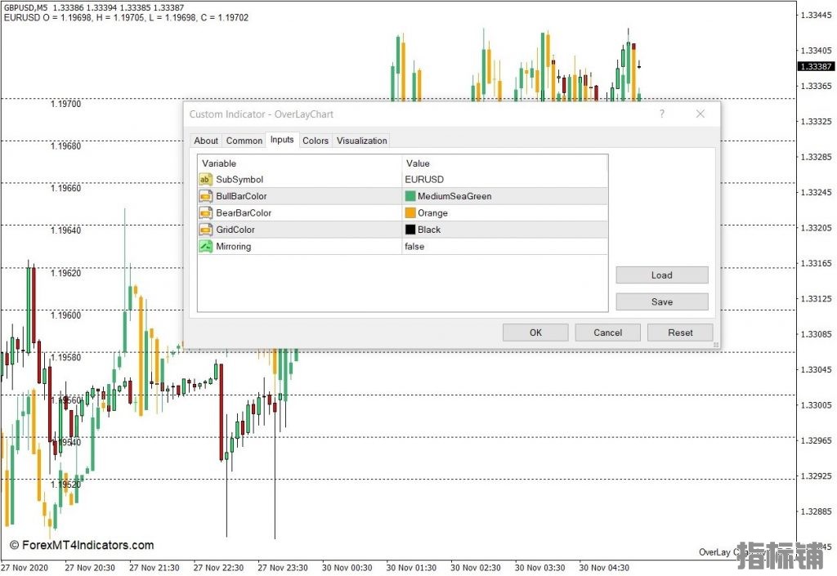
Task: Switch to the Common tab
Action: pos(244,141)
